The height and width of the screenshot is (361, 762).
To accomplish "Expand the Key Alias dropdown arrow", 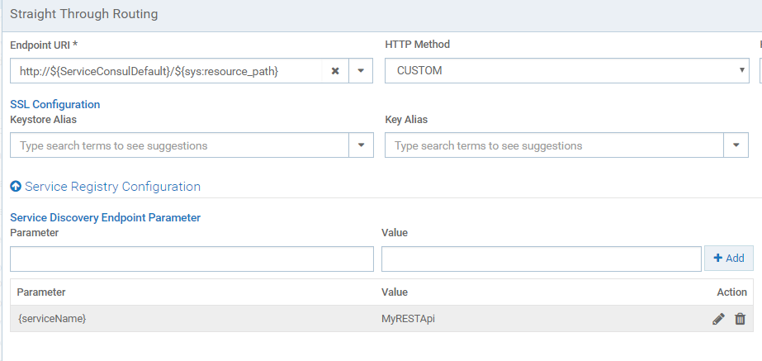I will pyautogui.click(x=736, y=145).
